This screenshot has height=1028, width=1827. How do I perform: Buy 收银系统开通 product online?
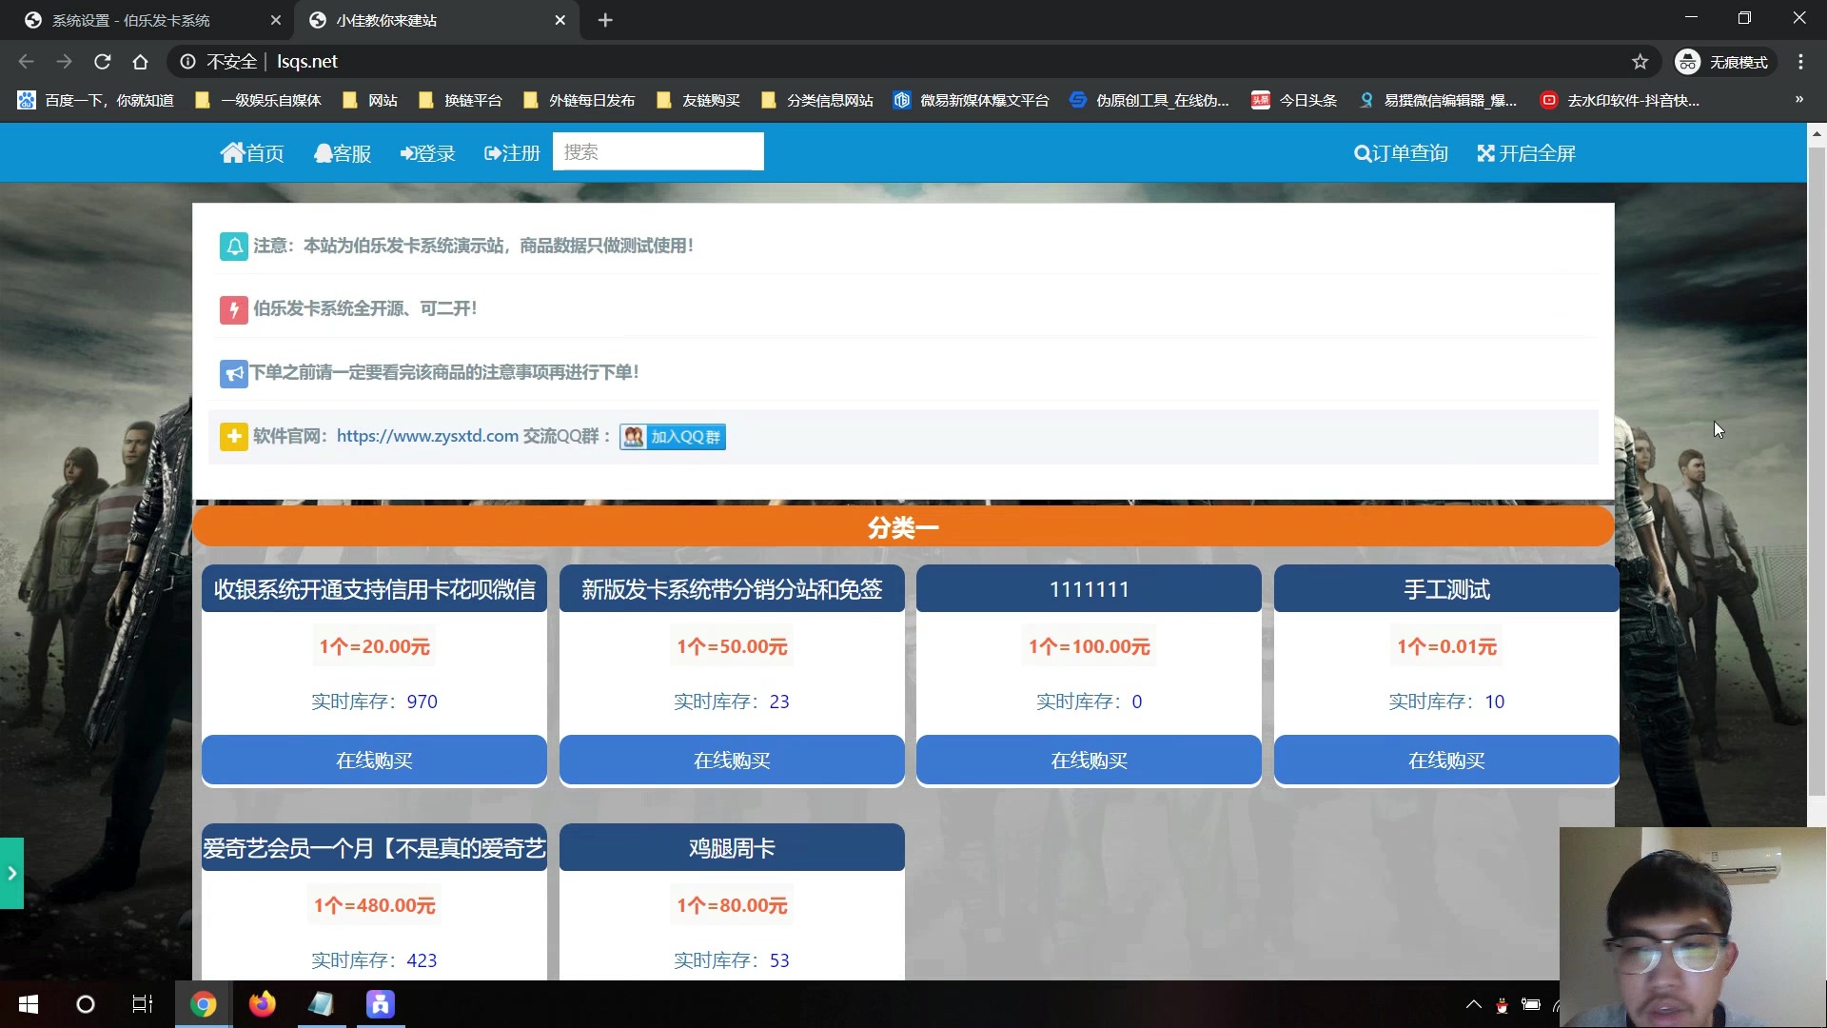click(374, 761)
